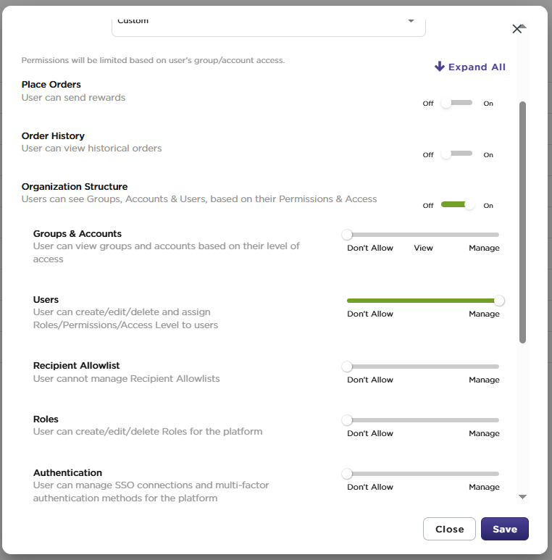Toggle the Place Orders switch
This screenshot has height=560, width=552.
coord(456,103)
